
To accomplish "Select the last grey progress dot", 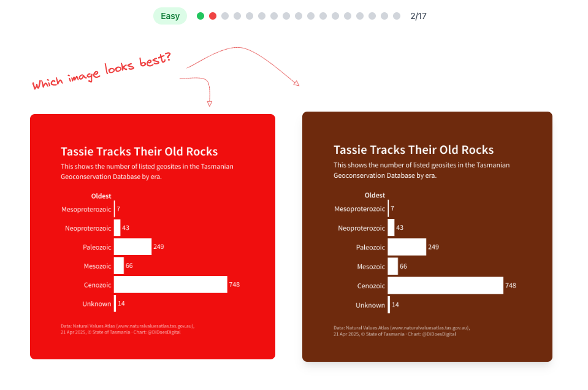I will tap(397, 16).
